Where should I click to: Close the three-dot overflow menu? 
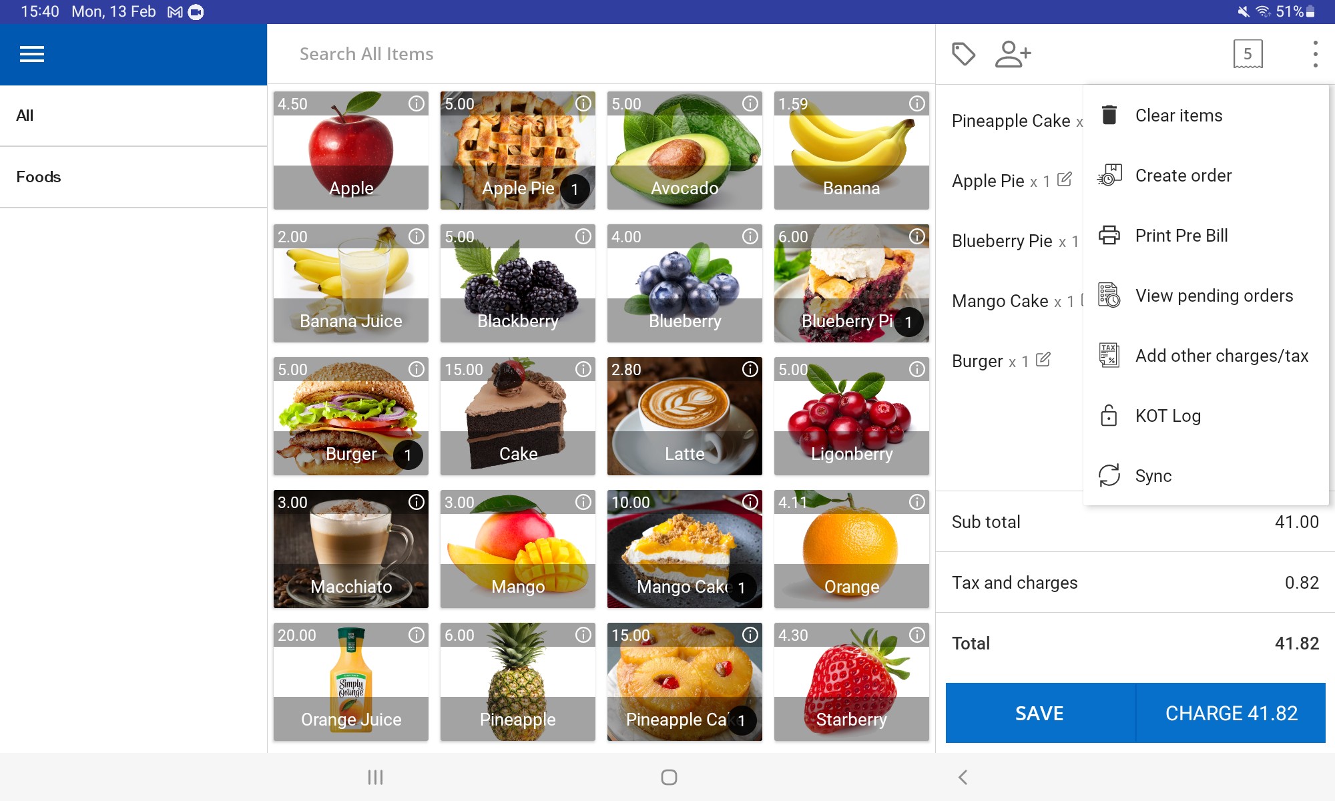point(1315,54)
